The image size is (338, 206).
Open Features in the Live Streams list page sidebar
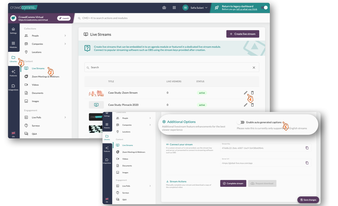[x=13, y=73]
